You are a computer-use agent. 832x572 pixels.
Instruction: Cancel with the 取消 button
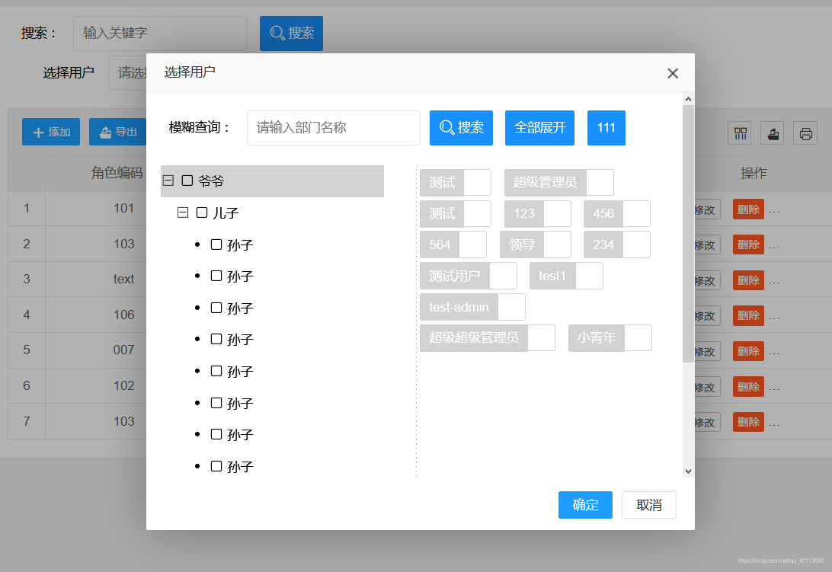point(649,505)
